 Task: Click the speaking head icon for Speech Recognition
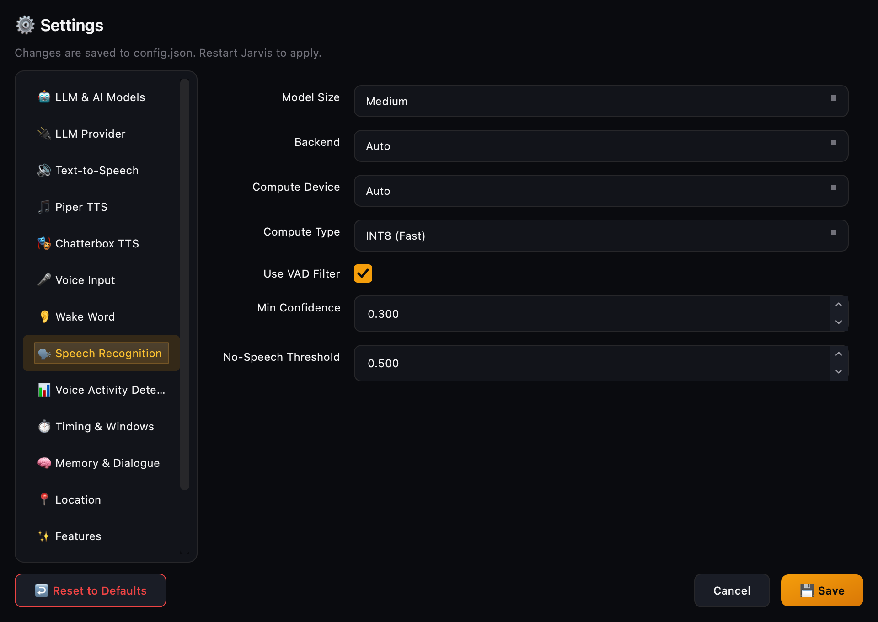44,354
